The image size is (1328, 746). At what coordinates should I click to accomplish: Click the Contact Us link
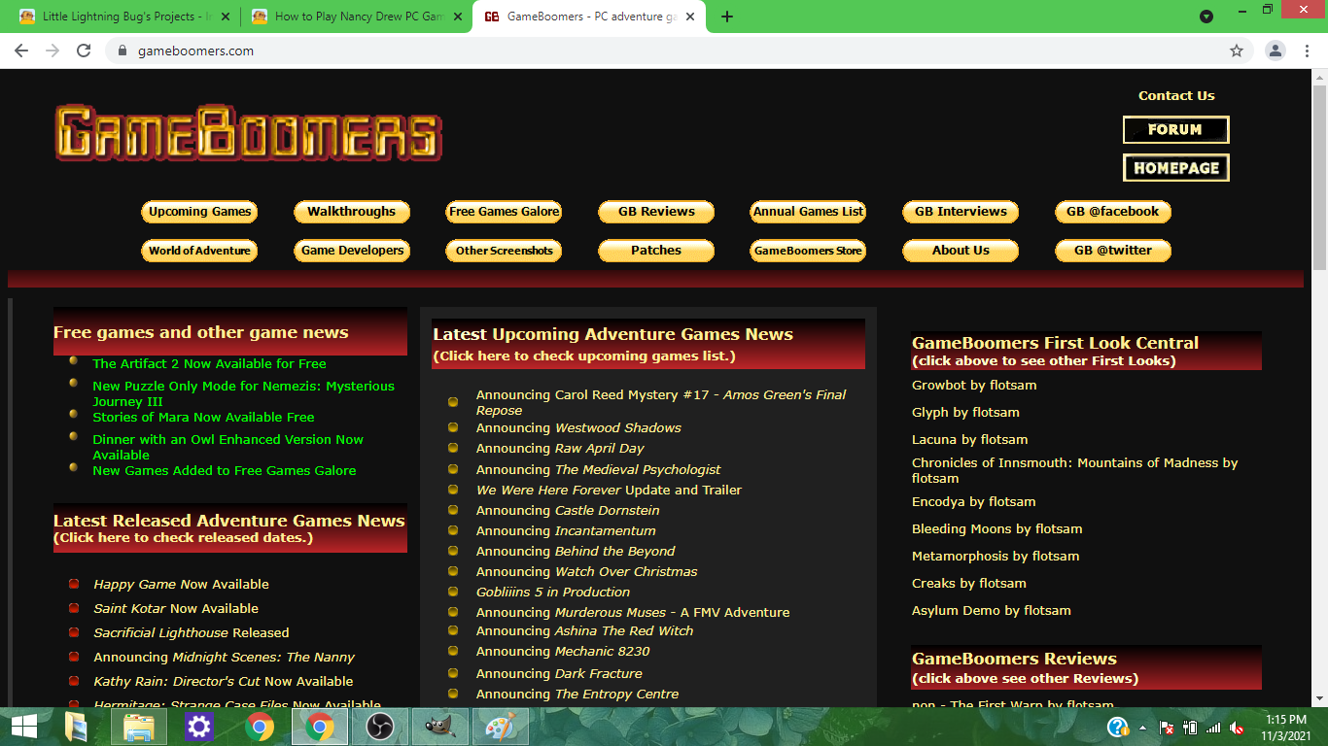pyautogui.click(x=1176, y=95)
